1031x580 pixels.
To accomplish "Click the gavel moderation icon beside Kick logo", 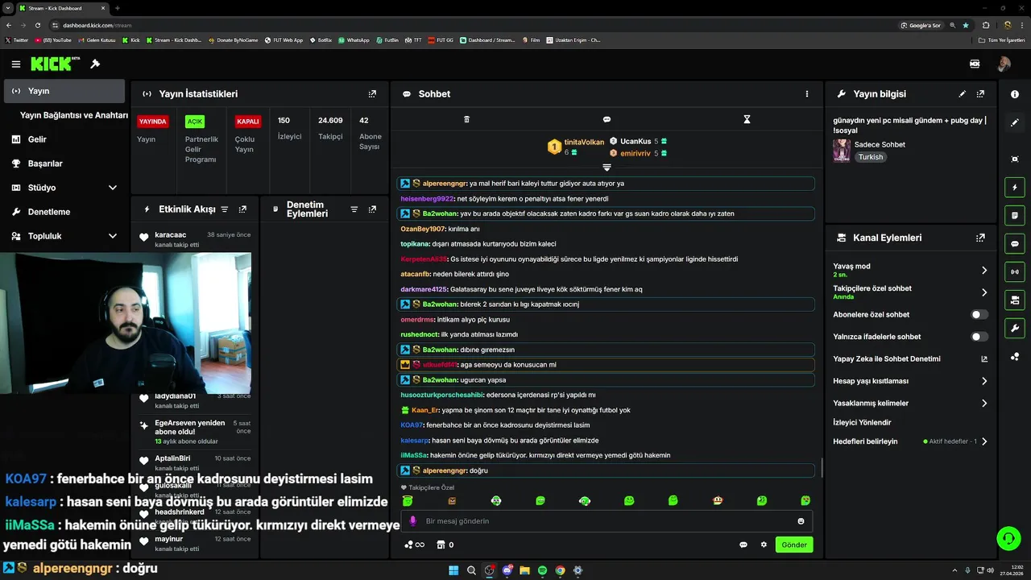I will click(95, 64).
